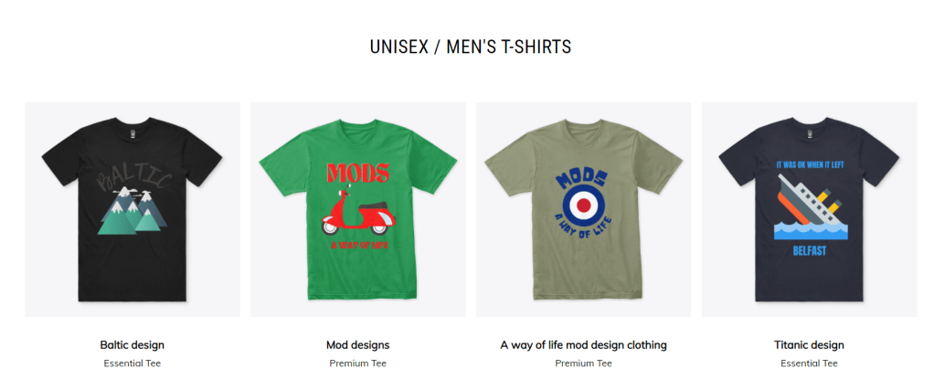Select 'Essential Tee' label under Baltic design

[x=133, y=363]
